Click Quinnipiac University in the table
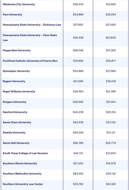Image resolution: width=129 pixels, height=190 pixels. pyautogui.click(x=16, y=71)
